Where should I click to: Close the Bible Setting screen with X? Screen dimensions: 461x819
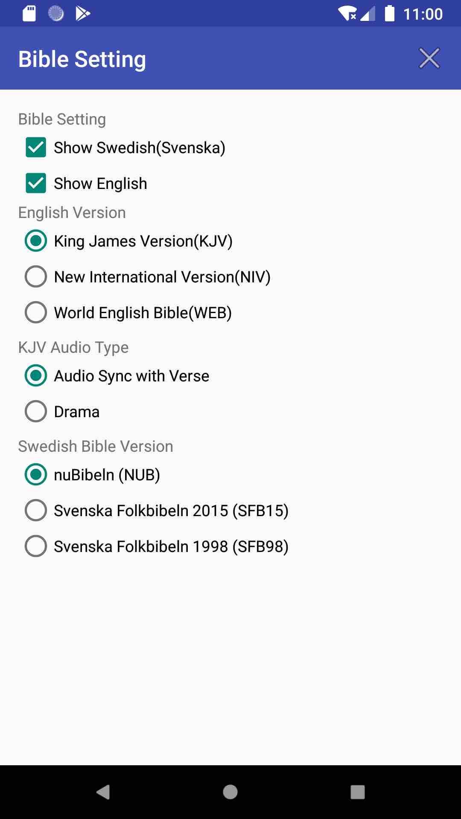pos(429,58)
